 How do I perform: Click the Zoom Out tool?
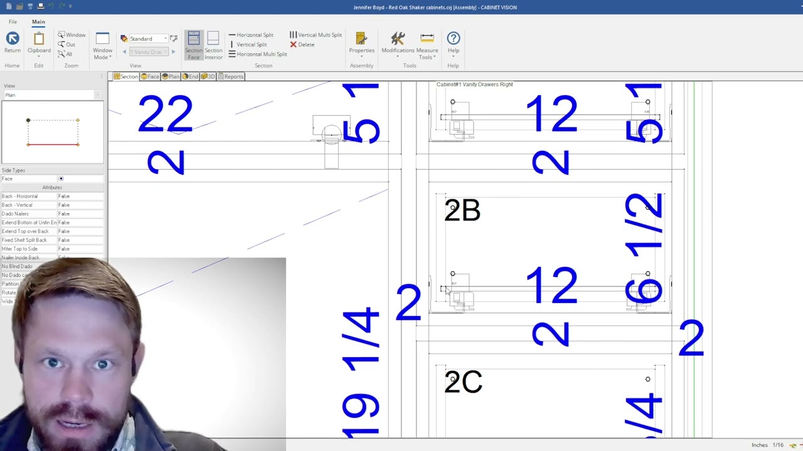[x=66, y=44]
